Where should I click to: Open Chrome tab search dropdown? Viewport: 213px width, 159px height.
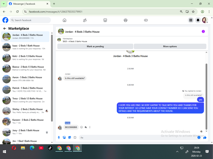coord(4,4)
